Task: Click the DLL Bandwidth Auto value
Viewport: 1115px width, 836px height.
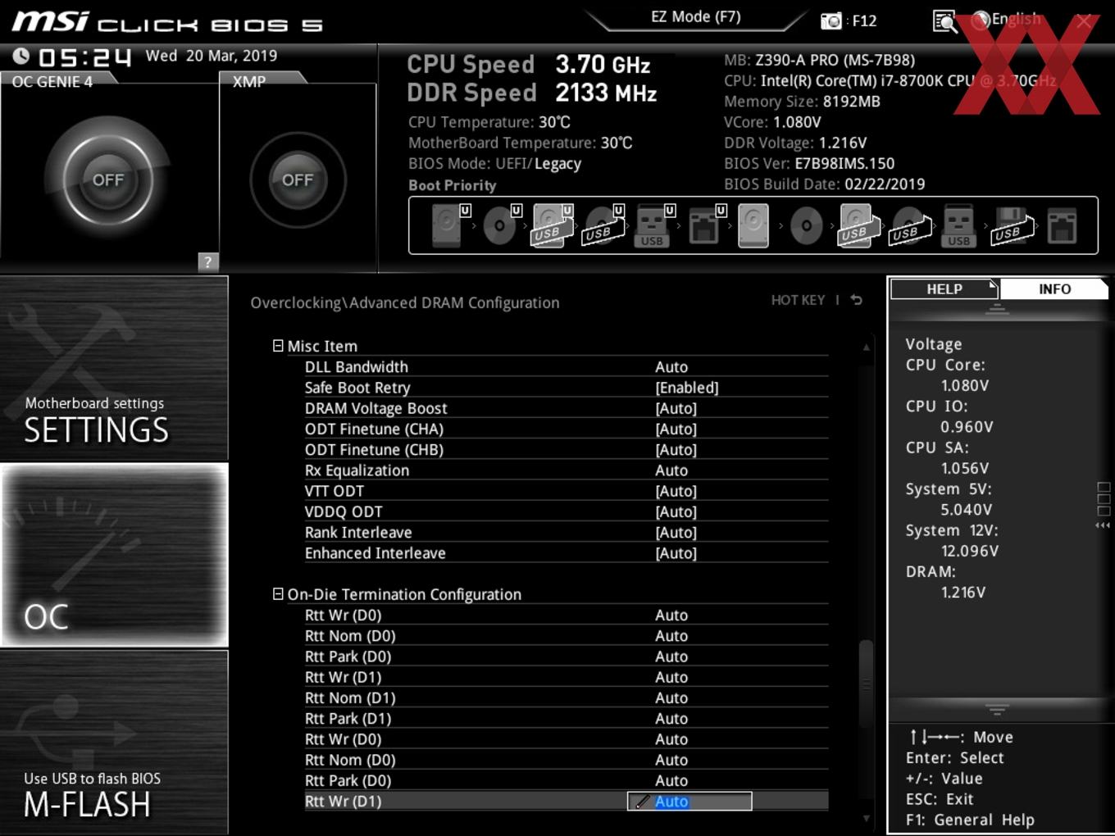Action: click(x=671, y=367)
